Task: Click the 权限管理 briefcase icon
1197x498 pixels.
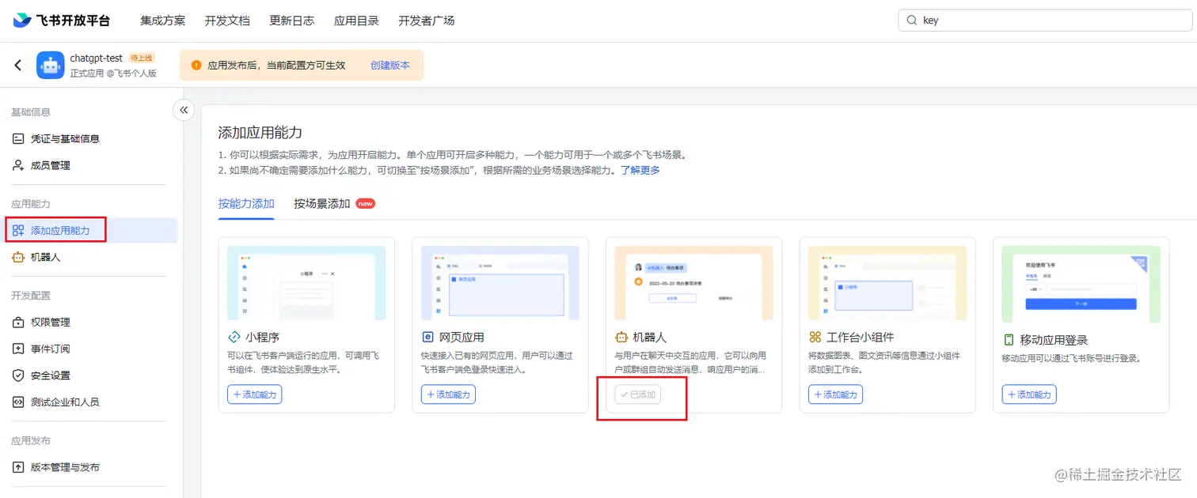Action: point(18,323)
